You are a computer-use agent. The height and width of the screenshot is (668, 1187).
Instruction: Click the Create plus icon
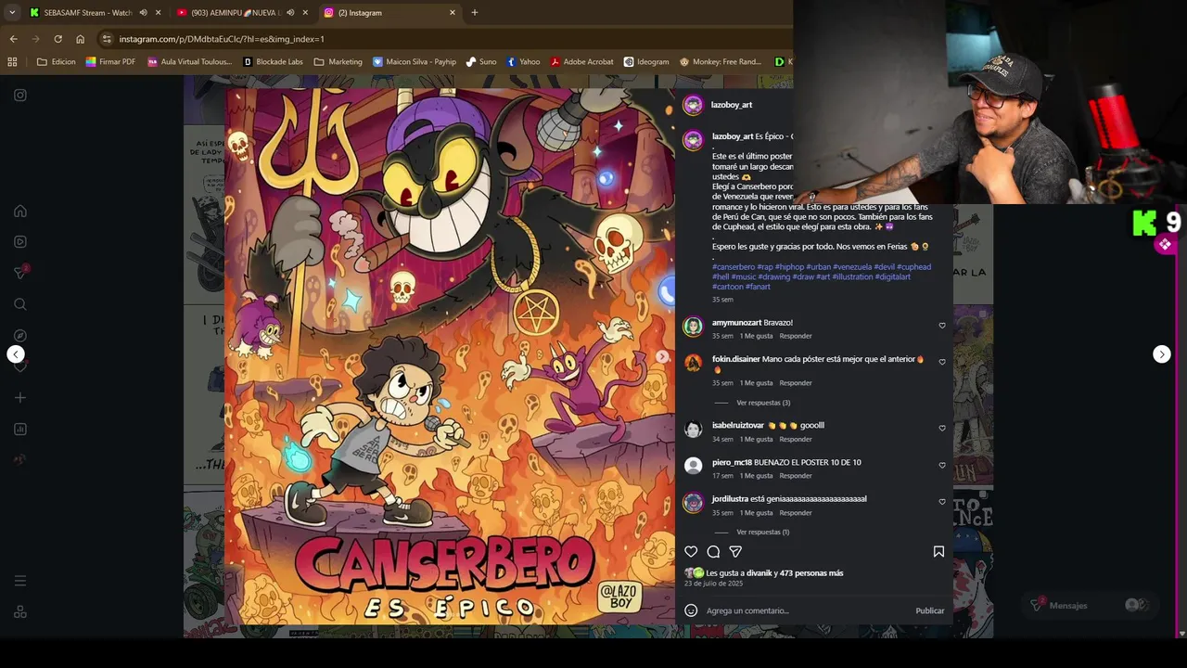19,397
